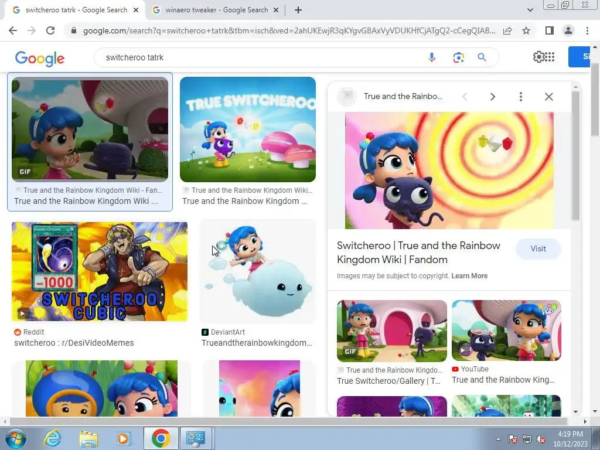This screenshot has height=450, width=600.
Task: Open the pink background True image
Action: [260, 388]
